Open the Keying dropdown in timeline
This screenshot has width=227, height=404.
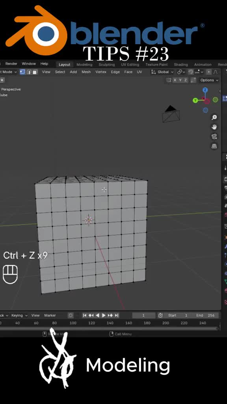coord(19,315)
